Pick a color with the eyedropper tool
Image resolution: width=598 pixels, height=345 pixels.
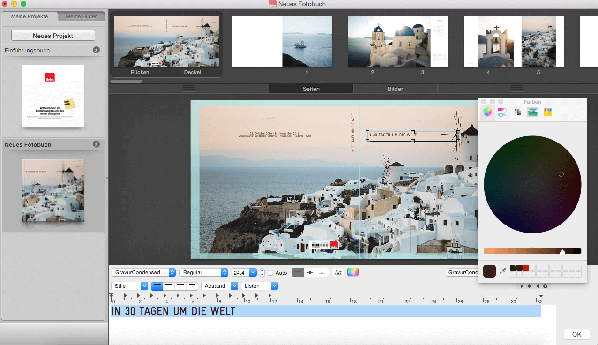click(503, 271)
